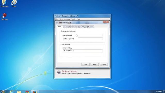Image resolution: width=165 pixels, height=93 pixels.
Task: Open the Paint desktop shortcut
Action: [x=14, y=4]
